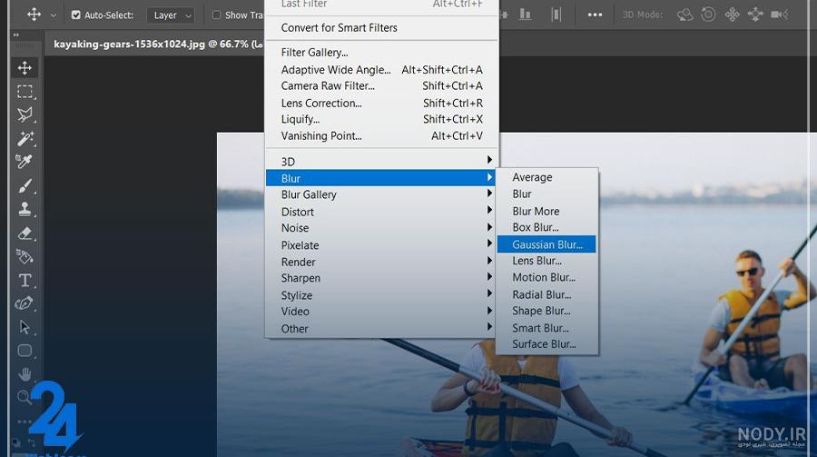This screenshot has height=457, width=817.
Task: Click the 3D rotate mode icon
Action: click(x=684, y=15)
